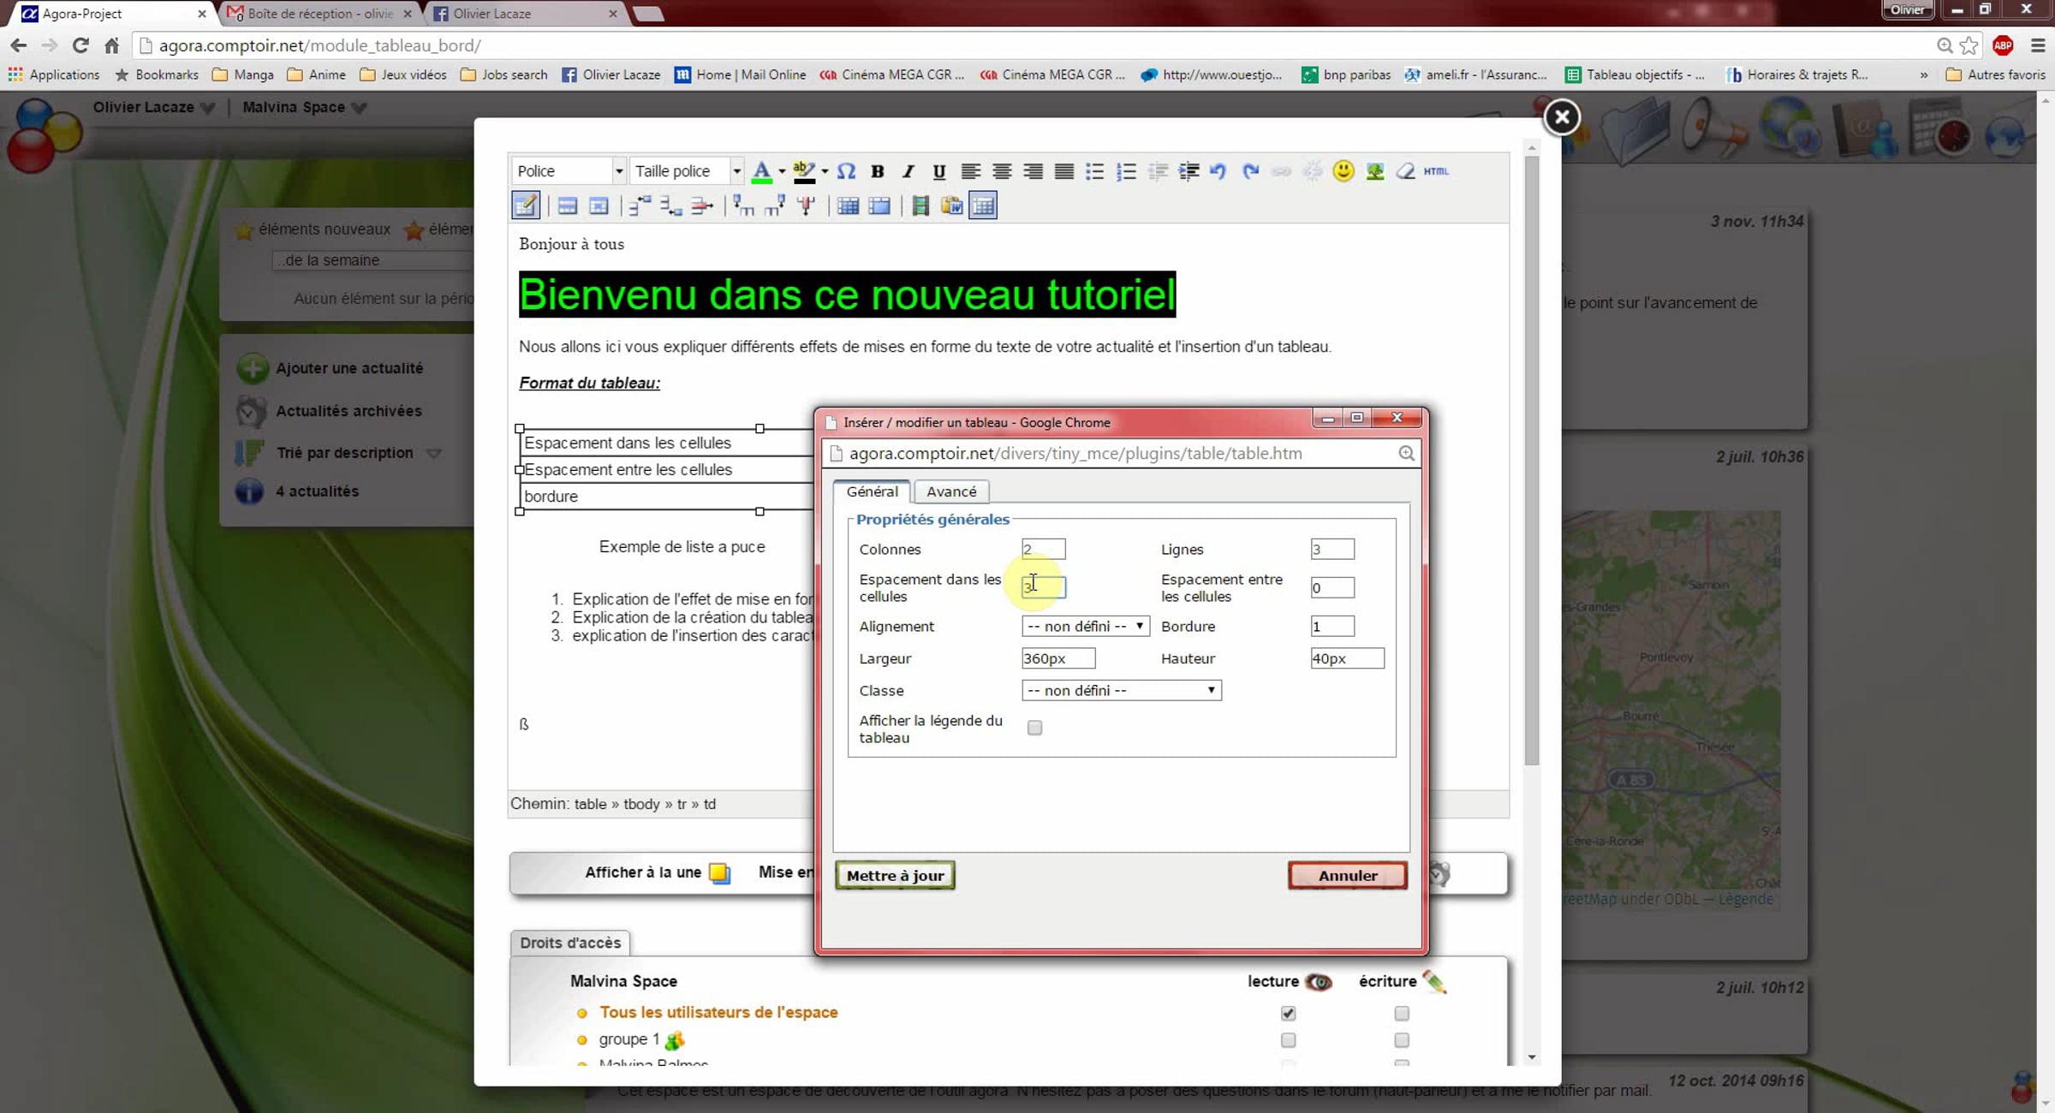2055x1113 pixels.
Task: Click the Largeur input field
Action: pyautogui.click(x=1057, y=658)
